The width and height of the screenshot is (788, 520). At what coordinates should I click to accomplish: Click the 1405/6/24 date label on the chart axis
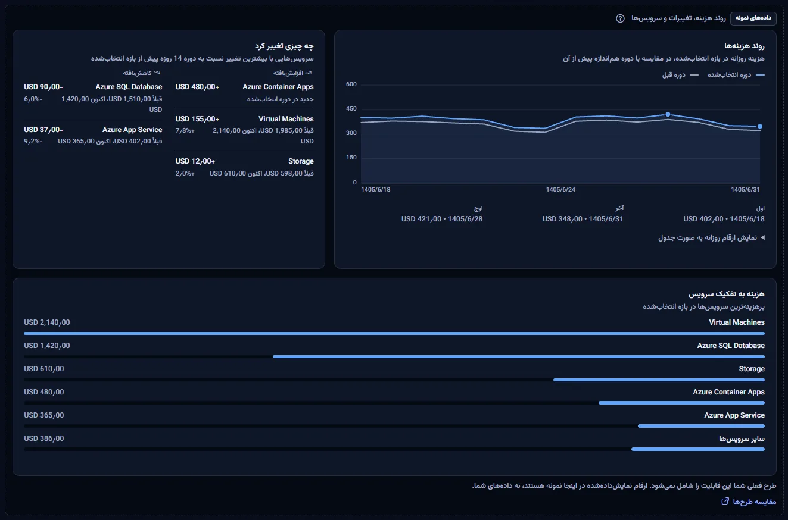coord(560,190)
